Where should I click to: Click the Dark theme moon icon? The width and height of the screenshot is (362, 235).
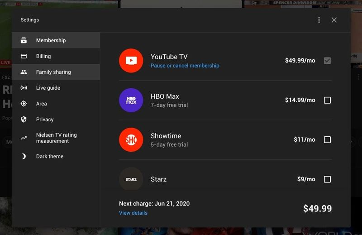pos(24,156)
